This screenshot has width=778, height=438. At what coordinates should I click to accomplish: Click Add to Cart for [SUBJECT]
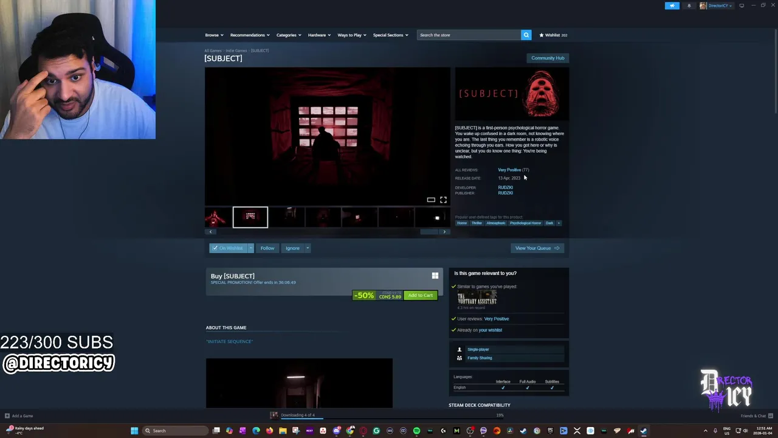(x=421, y=296)
